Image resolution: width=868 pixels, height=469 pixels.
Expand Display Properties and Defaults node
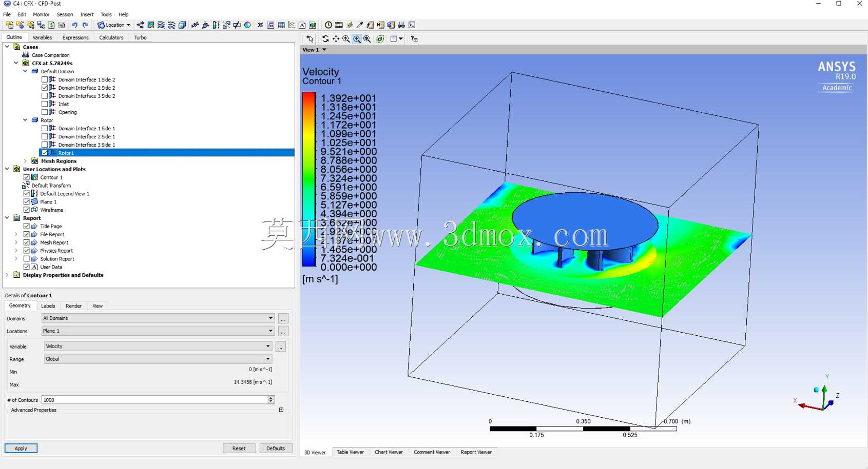pyautogui.click(x=7, y=275)
